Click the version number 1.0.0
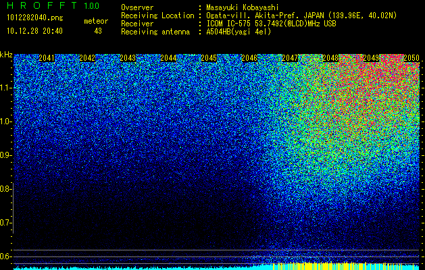Viewport: 425px width, 270px height. click(92, 6)
